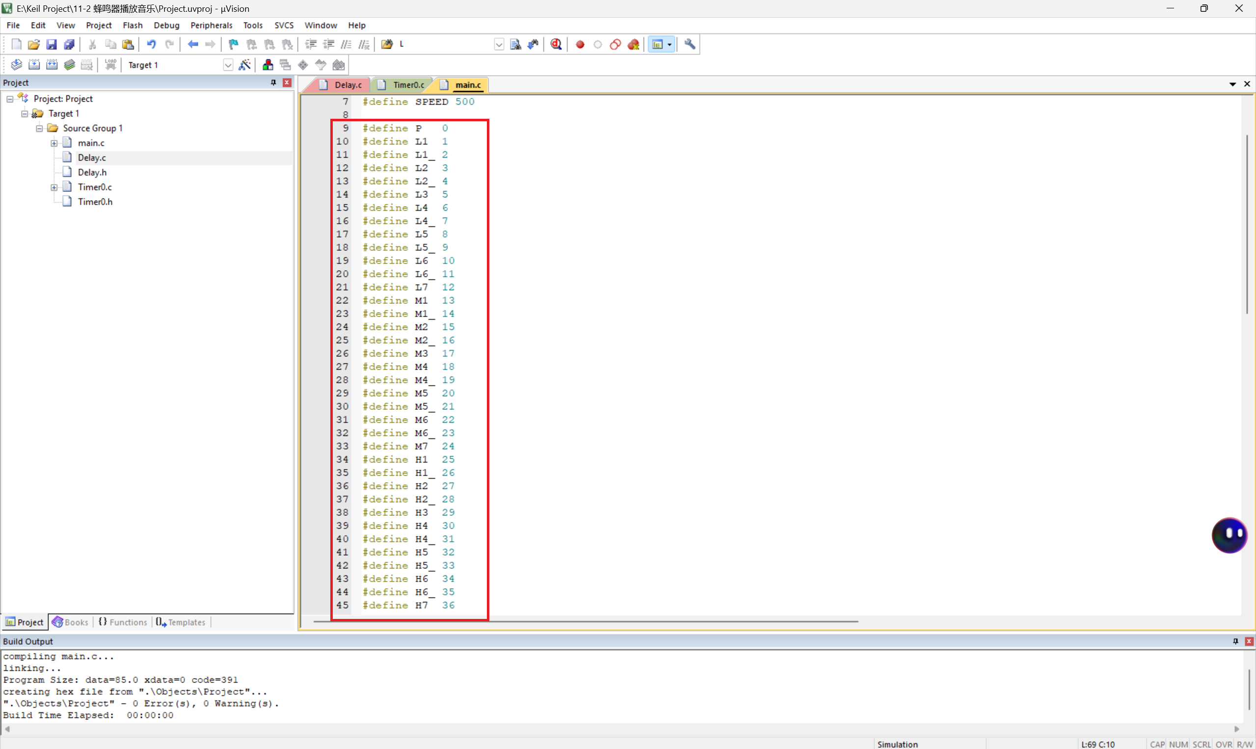Click the Download to flash (LOAD) icon
This screenshot has width=1256, height=749.
(x=110, y=65)
